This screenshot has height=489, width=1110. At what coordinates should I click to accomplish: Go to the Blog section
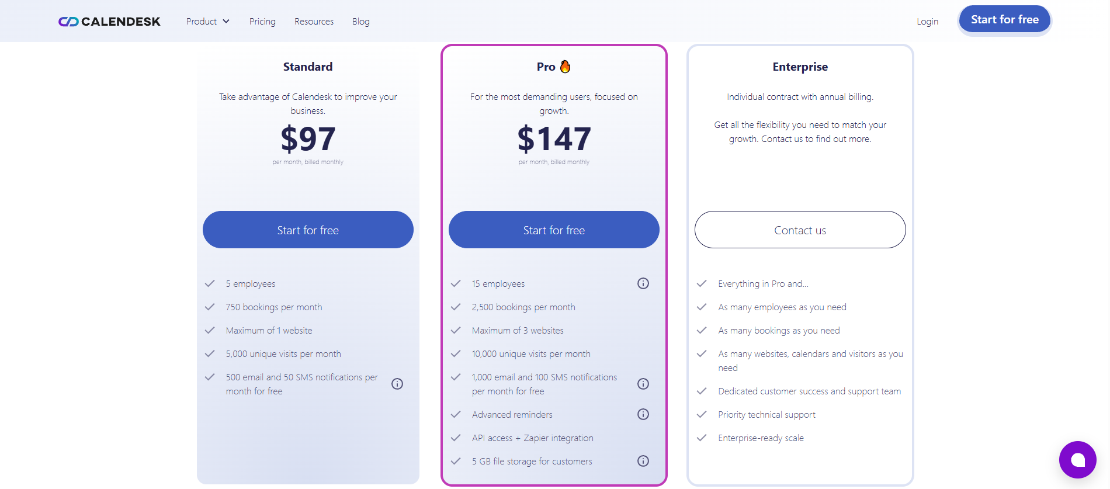click(360, 21)
